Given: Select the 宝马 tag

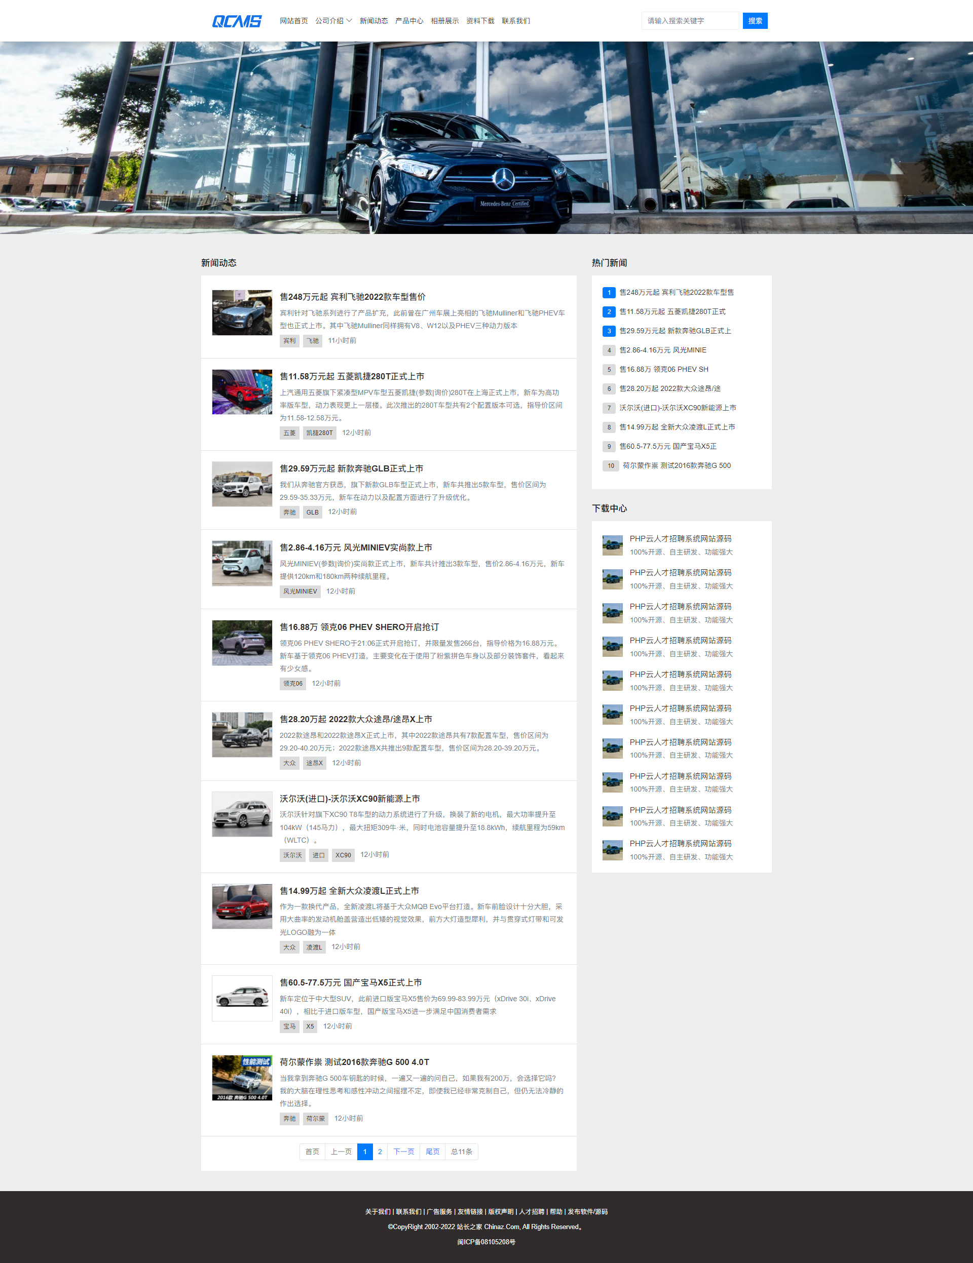Looking at the screenshot, I should point(289,1026).
